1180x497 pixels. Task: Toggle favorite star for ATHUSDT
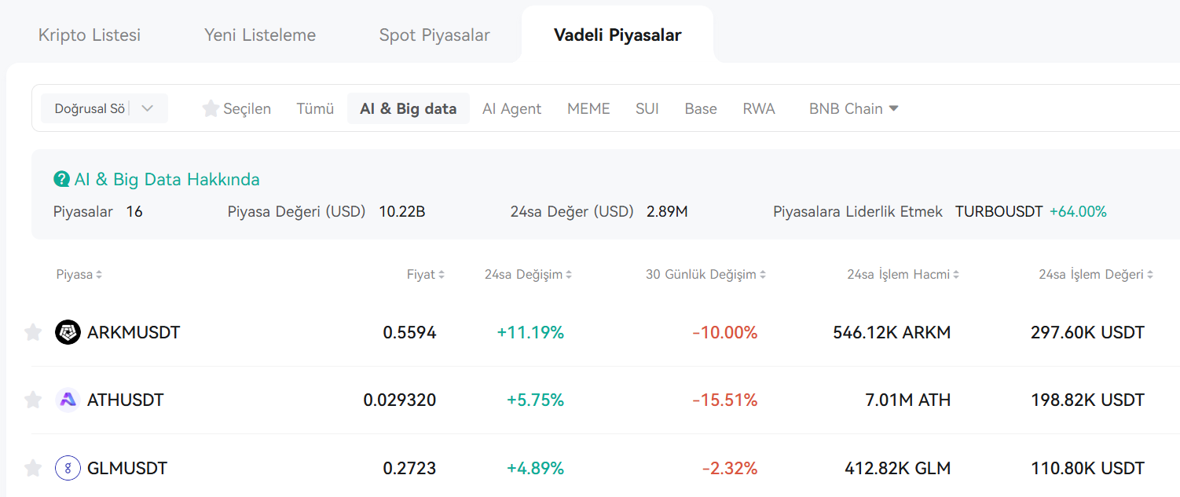tap(33, 400)
